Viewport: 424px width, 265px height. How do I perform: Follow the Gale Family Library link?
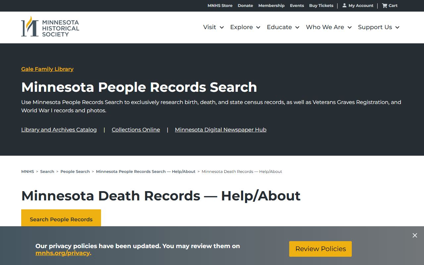pyautogui.click(x=47, y=69)
